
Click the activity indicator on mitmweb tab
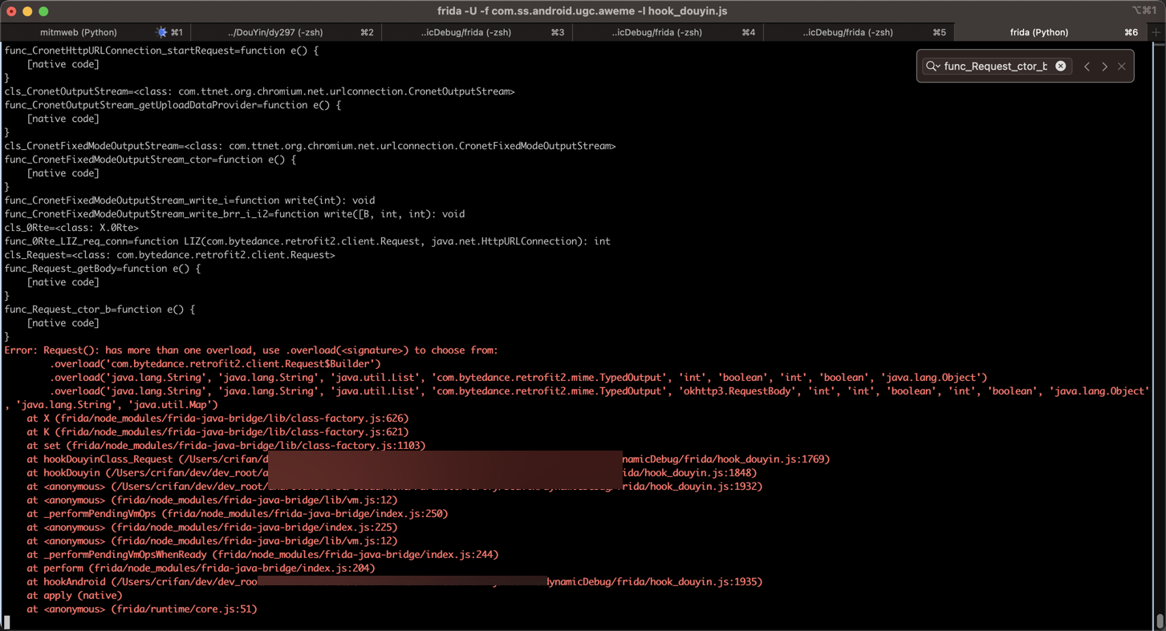pyautogui.click(x=161, y=33)
